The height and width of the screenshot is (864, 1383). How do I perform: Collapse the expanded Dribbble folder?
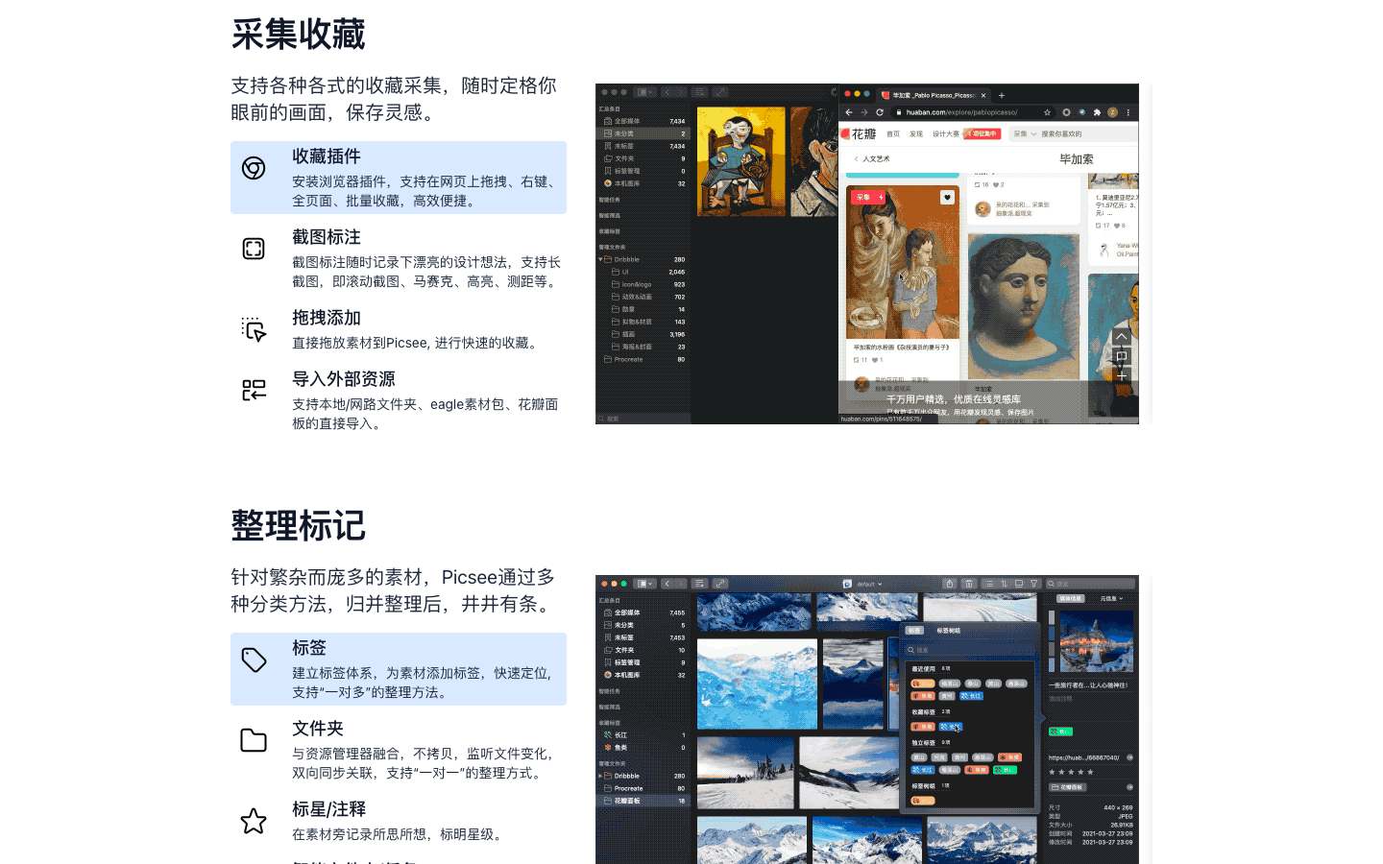tap(601, 259)
